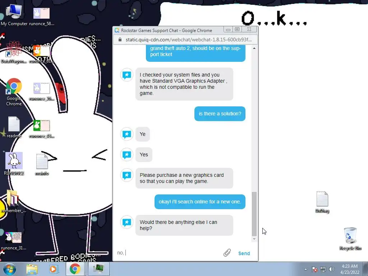The width and height of the screenshot is (368, 276).
Task: Click 'grand theft auto 2' message bubble
Action: click(x=195, y=53)
